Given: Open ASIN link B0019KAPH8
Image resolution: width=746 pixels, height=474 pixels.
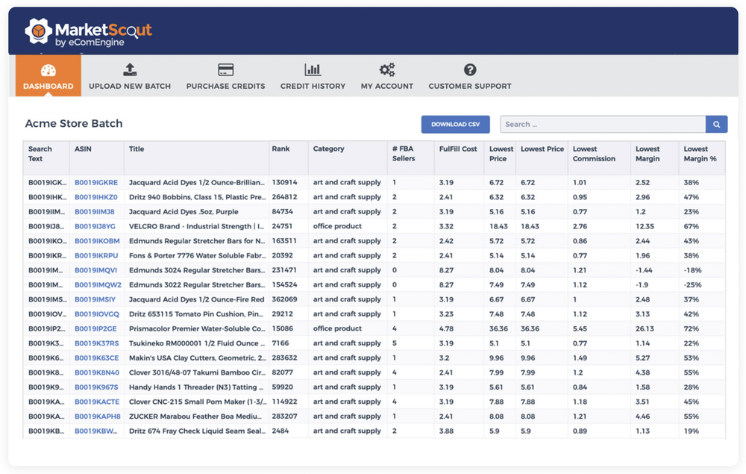Looking at the screenshot, I should [x=98, y=416].
